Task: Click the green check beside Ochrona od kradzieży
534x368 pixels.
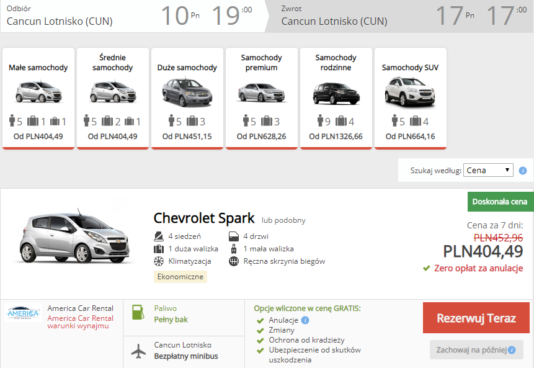Action: (x=260, y=341)
